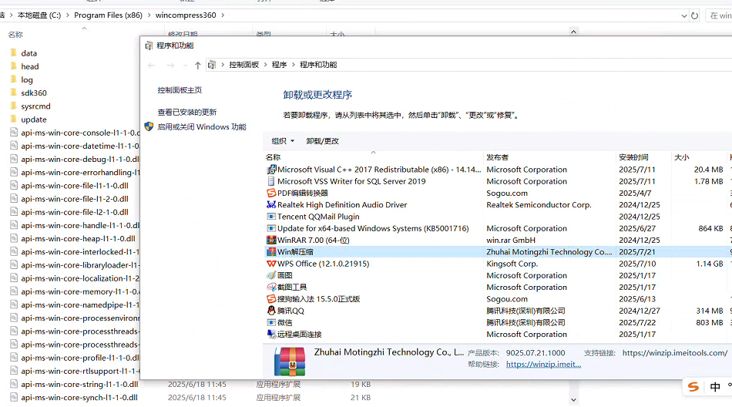
Task: Open recent locations dropdown in 程序和功能
Action: (186, 65)
